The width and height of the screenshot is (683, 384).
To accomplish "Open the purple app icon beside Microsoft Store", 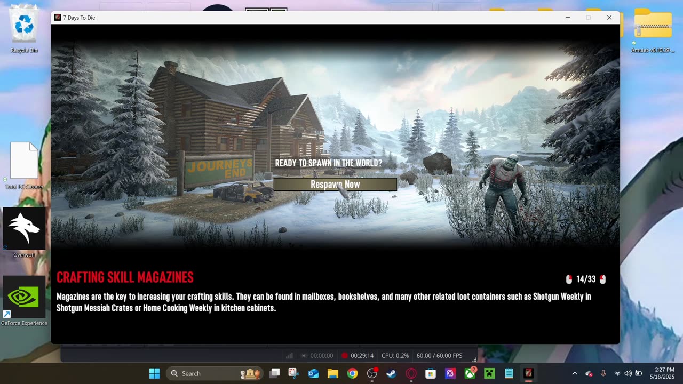I will tap(450, 373).
